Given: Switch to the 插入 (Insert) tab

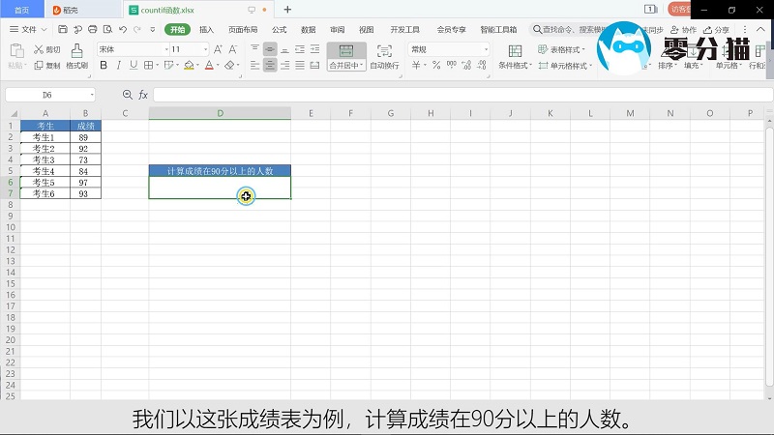Looking at the screenshot, I should coord(206,30).
